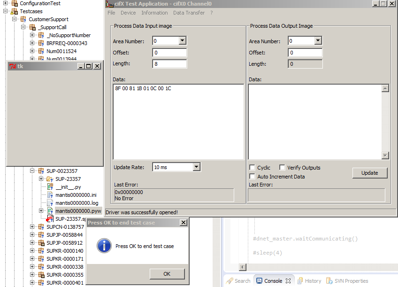Expand the SUP-23357 folder node
Image resolution: width=398 pixels, height=287 pixels.
tap(41, 179)
